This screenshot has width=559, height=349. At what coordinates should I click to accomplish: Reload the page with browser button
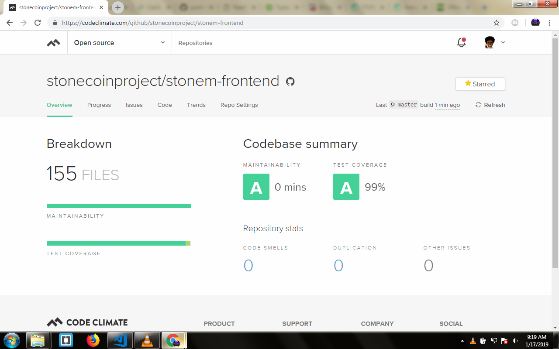(38, 23)
